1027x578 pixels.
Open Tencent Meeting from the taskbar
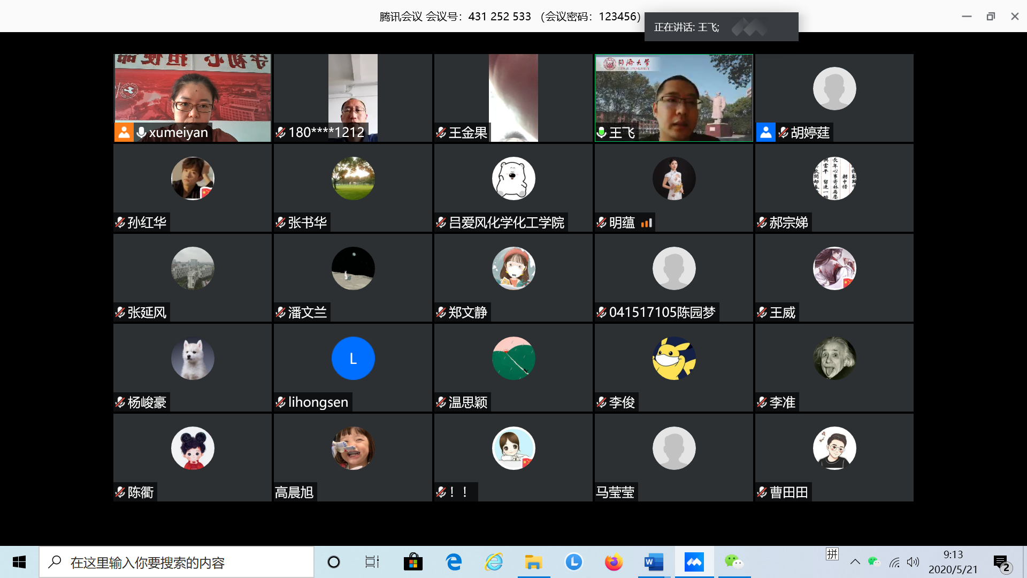(694, 562)
